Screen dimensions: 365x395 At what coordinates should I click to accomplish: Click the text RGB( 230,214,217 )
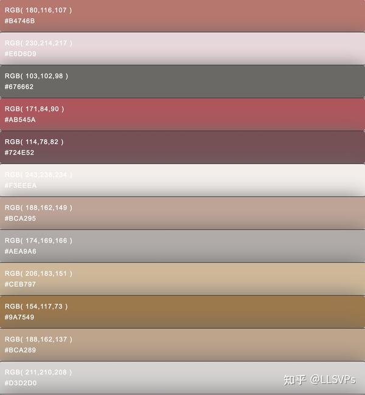pyautogui.click(x=38, y=43)
